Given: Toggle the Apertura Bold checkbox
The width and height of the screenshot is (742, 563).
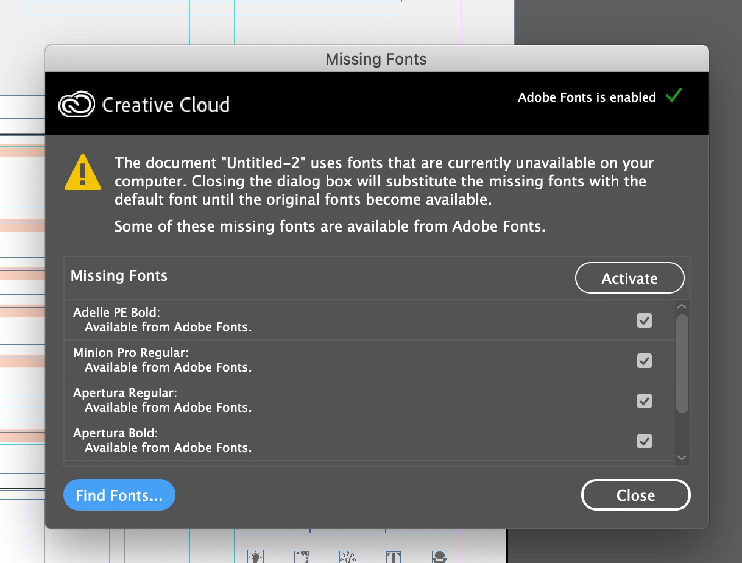Looking at the screenshot, I should (645, 441).
